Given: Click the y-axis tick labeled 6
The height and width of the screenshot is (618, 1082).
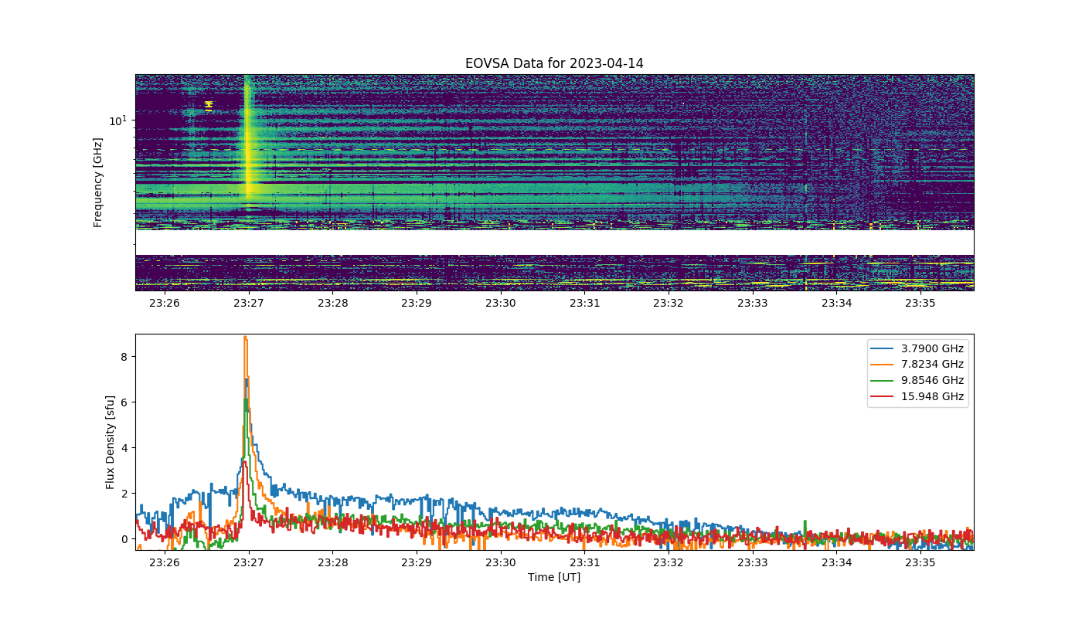Looking at the screenshot, I should click(x=122, y=402).
